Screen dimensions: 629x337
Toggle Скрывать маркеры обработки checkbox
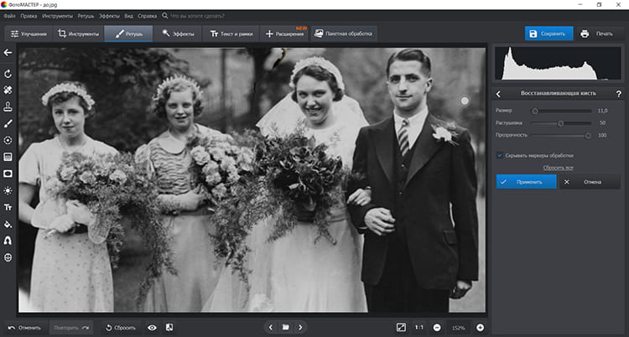tap(500, 155)
